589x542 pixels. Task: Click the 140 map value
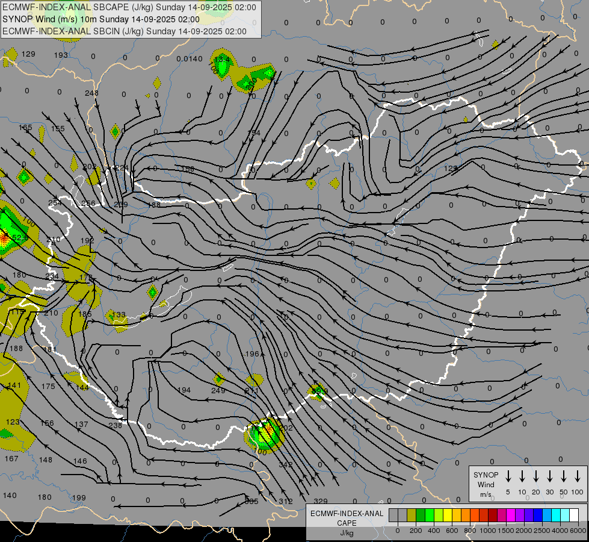click(10, 496)
